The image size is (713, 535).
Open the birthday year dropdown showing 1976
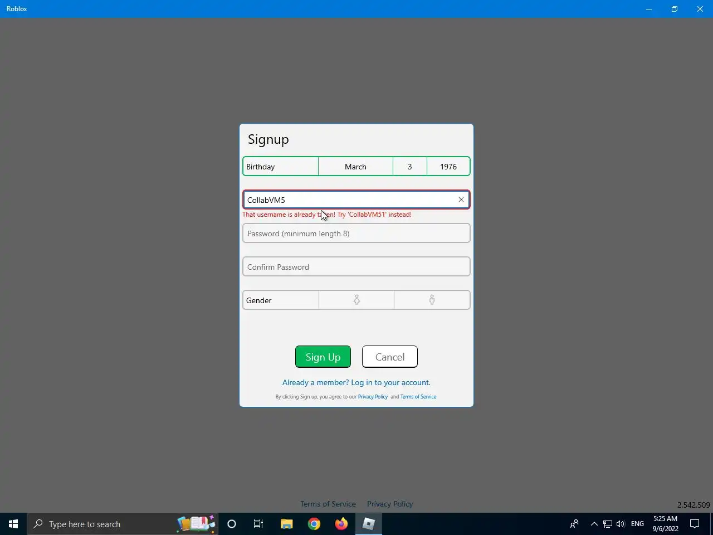448,167
